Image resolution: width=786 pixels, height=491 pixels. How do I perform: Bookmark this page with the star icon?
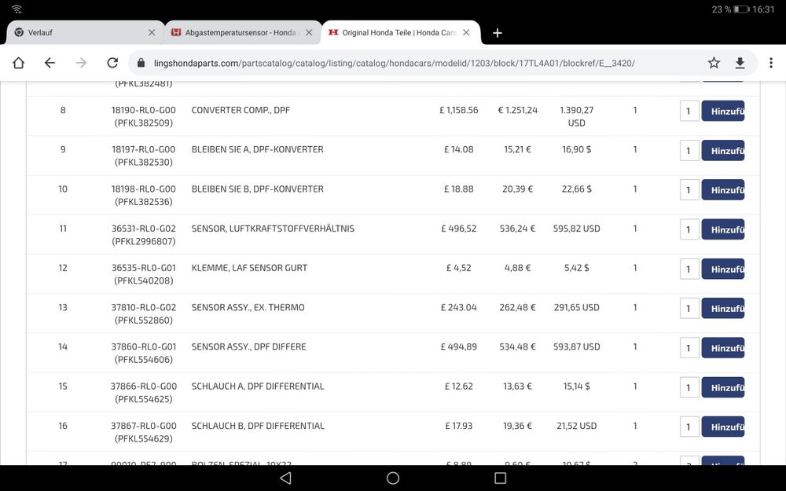point(714,62)
